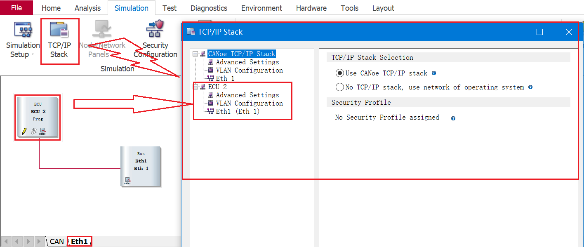
Task: Click the yellow pencil icon on ECU 2 node
Action: tap(24, 132)
